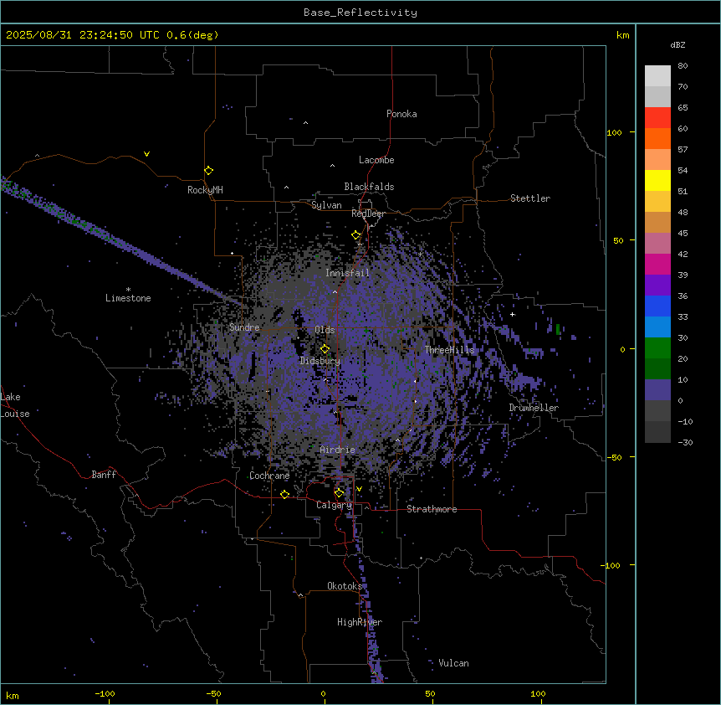Image resolution: width=721 pixels, height=705 pixels.
Task: Click the RedDeer city label
Action: (x=368, y=214)
